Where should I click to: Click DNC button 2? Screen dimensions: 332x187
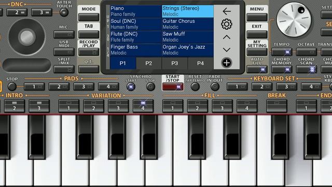click(x=17, y=12)
